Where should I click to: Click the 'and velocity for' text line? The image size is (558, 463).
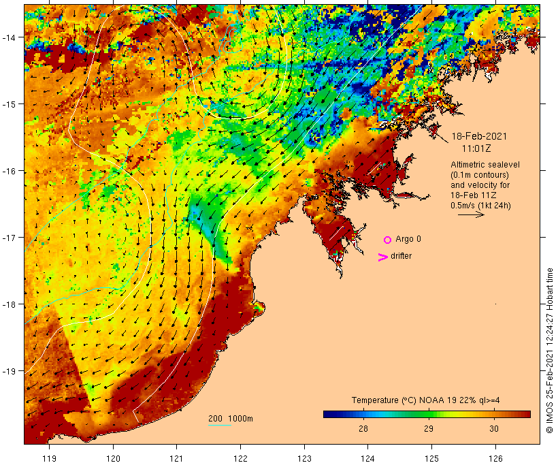(480, 185)
